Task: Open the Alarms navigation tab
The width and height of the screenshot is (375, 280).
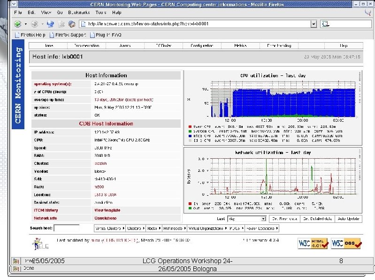Action: pos(125,45)
